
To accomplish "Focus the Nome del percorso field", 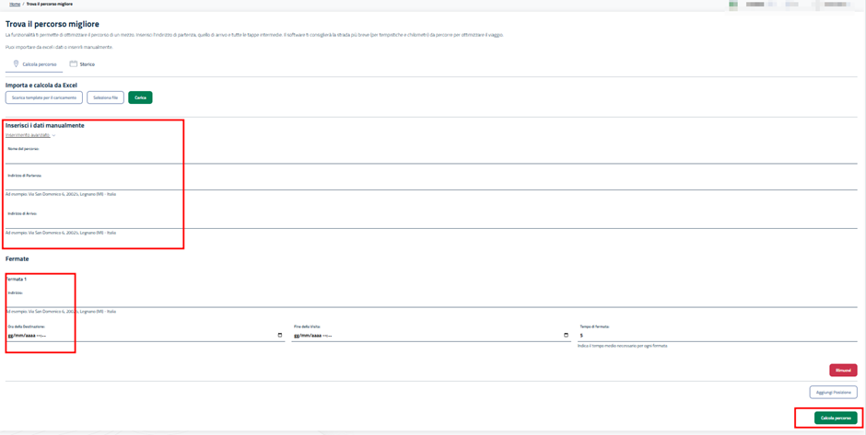I will [431, 157].
